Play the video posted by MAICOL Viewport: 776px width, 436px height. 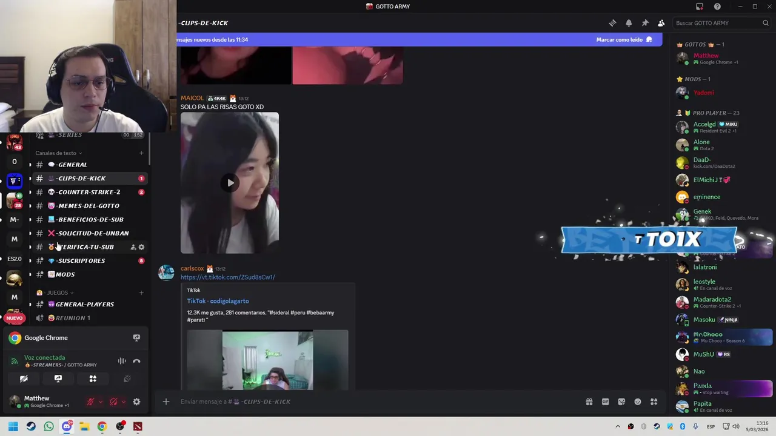230,183
